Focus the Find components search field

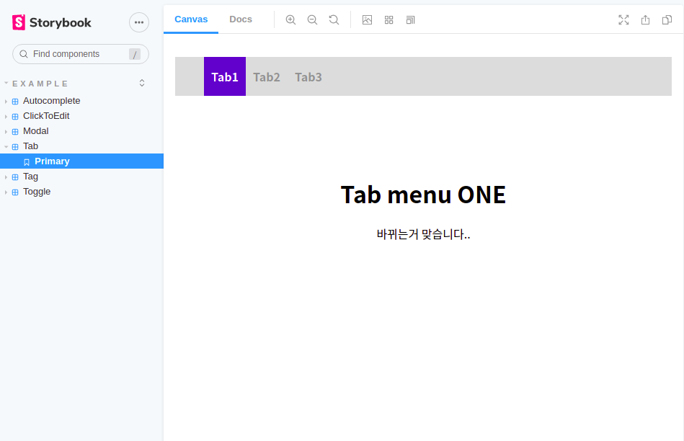81,54
